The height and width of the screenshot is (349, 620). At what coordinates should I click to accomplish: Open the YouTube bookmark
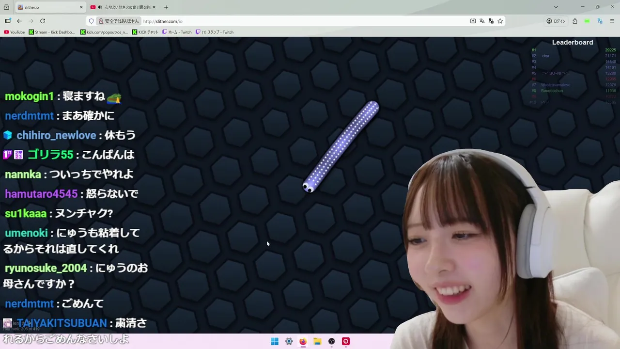click(14, 32)
